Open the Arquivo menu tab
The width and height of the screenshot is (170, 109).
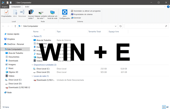(5, 7)
